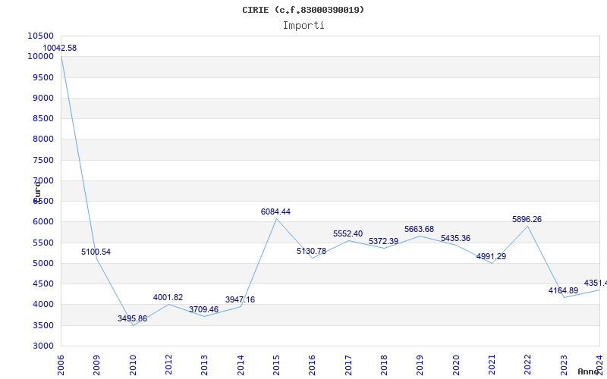The width and height of the screenshot is (607, 379).
Task: Click the x-axis year 2018
Action: (384, 365)
